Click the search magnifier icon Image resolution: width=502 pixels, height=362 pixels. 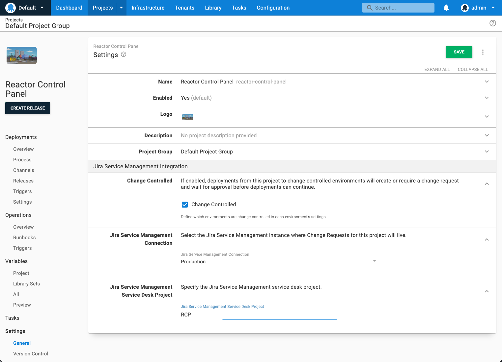pyautogui.click(x=369, y=7)
